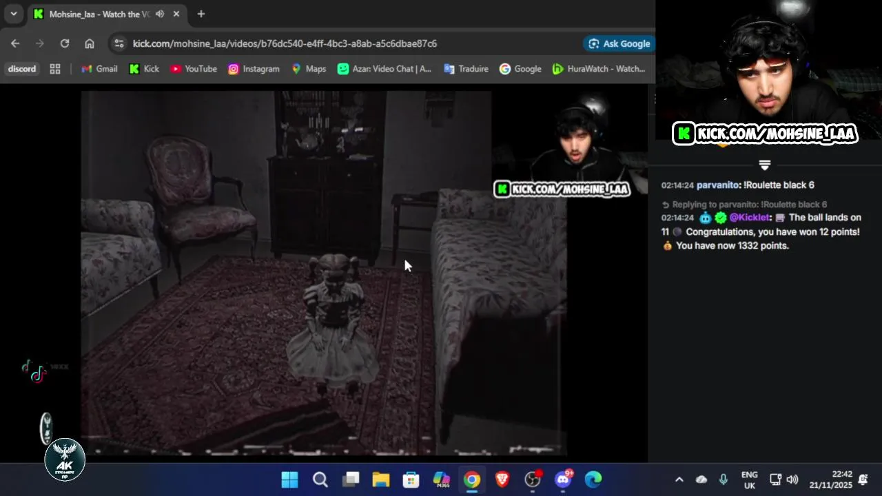Viewport: 882px width, 496px height.
Task: Click the horror game video player
Action: point(324,273)
